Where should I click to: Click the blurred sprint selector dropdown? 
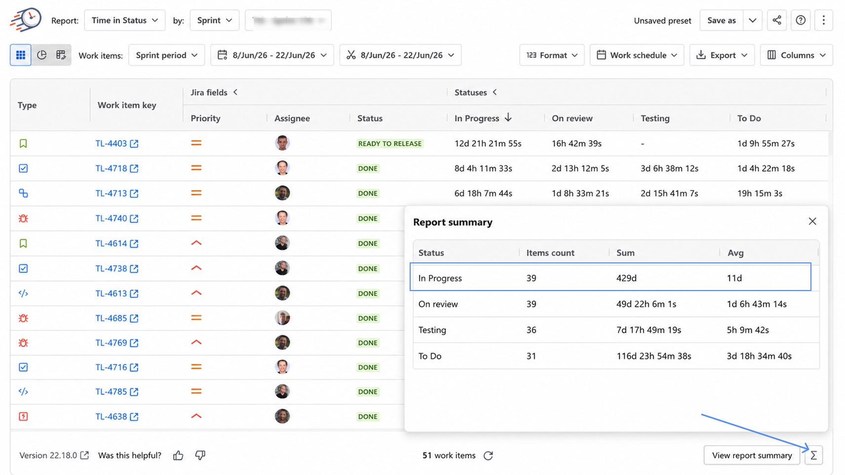[288, 20]
